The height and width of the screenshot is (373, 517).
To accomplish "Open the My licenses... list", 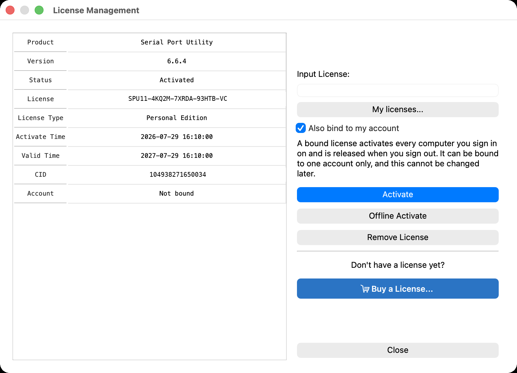I will point(398,109).
